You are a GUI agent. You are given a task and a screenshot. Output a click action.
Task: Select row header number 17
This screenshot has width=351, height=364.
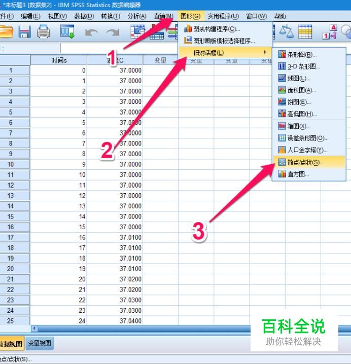[15, 237]
